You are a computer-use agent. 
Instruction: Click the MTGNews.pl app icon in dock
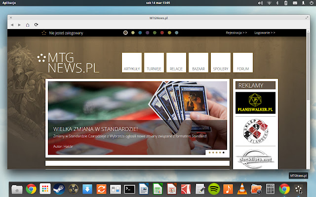point(298,189)
